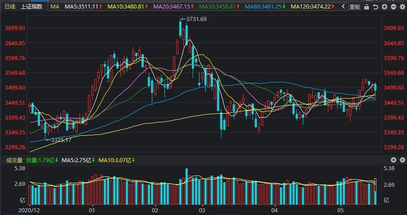Click the tallest volume bar in late February
This screenshot has width=407, height=215.
click(x=186, y=186)
